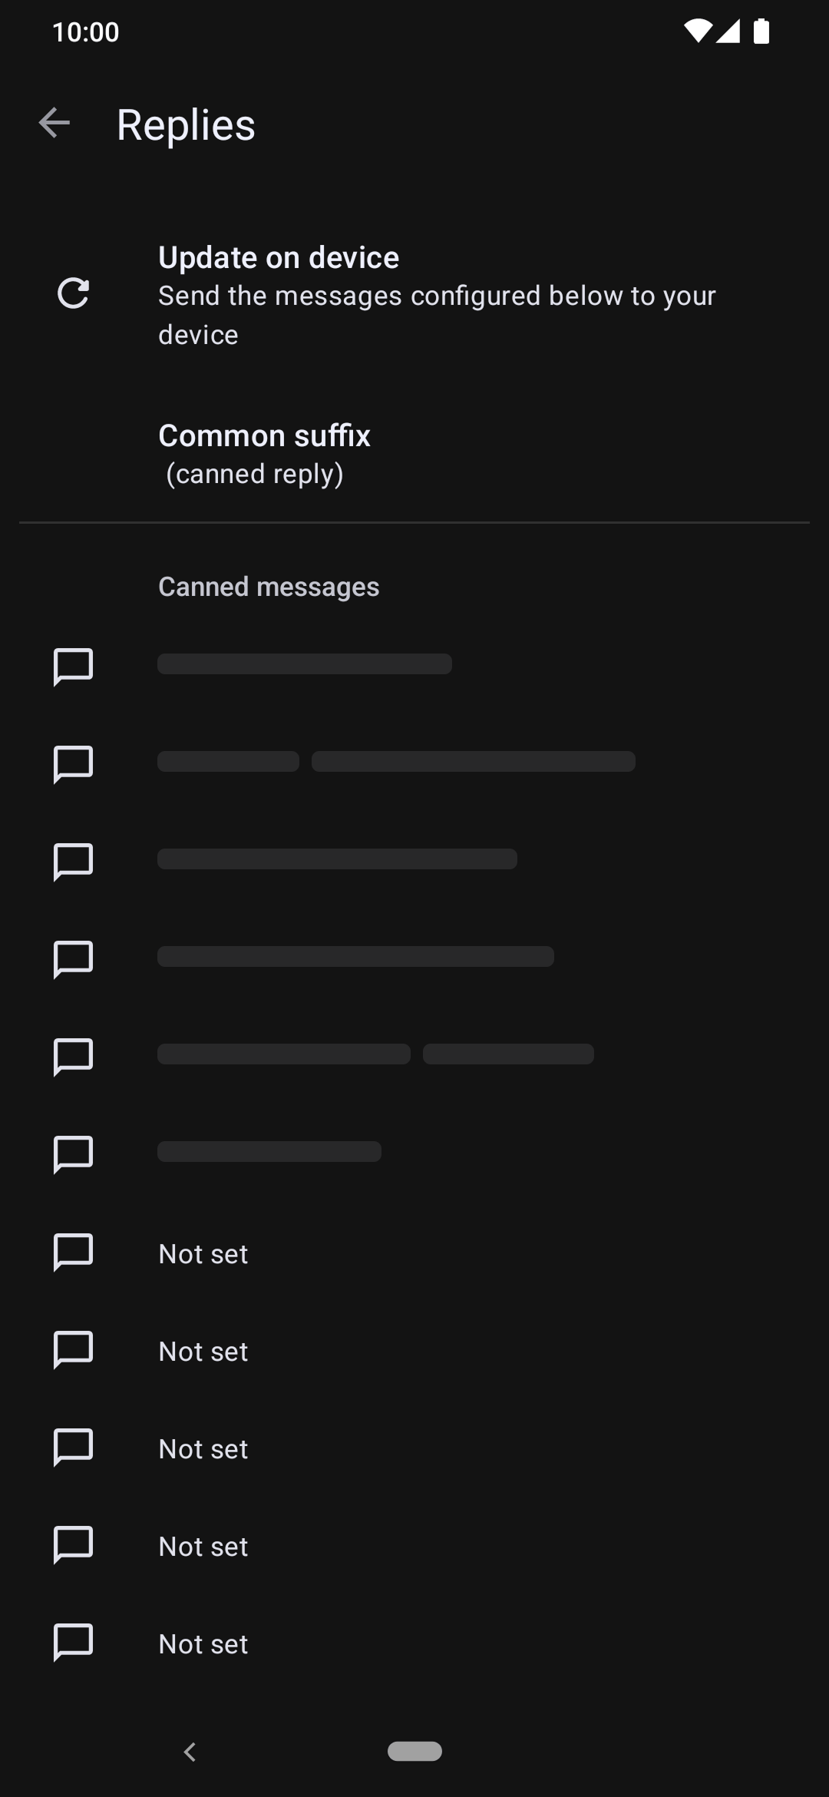Click the fifth canned message bubble icon
The width and height of the screenshot is (829, 1797).
pos(73,1056)
